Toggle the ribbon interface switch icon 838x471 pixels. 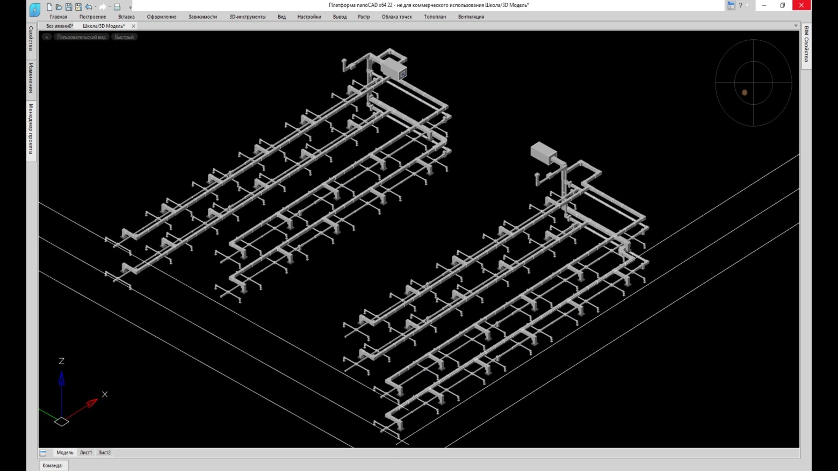(x=731, y=5)
